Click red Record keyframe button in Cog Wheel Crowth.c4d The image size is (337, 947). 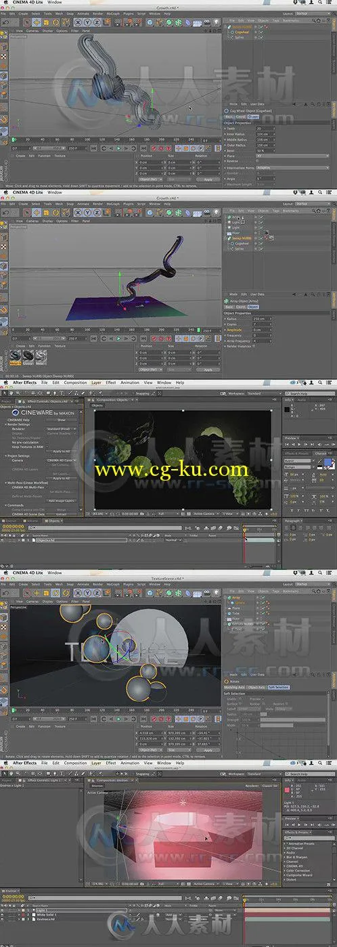pyautogui.click(x=154, y=148)
